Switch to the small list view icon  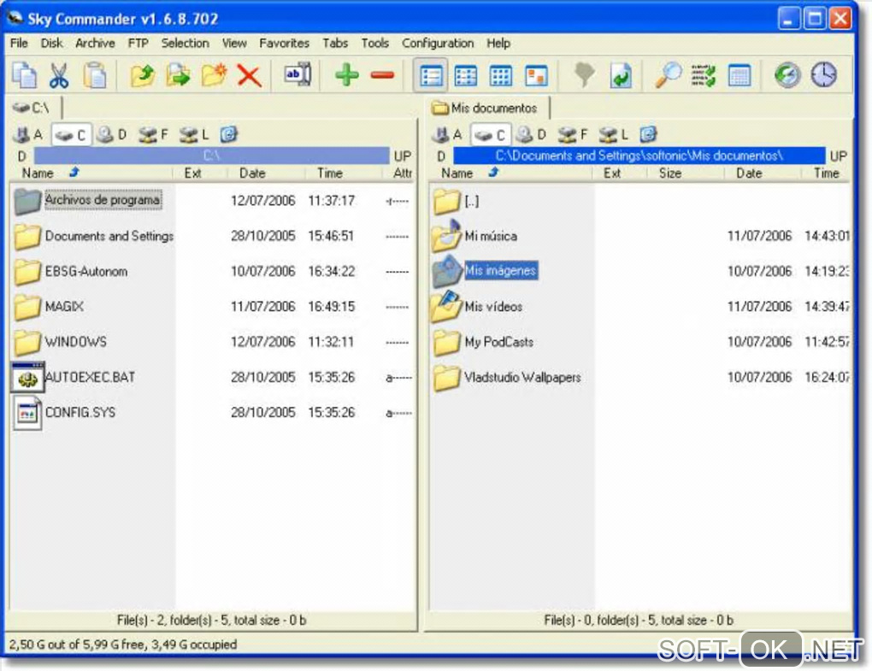[x=466, y=75]
